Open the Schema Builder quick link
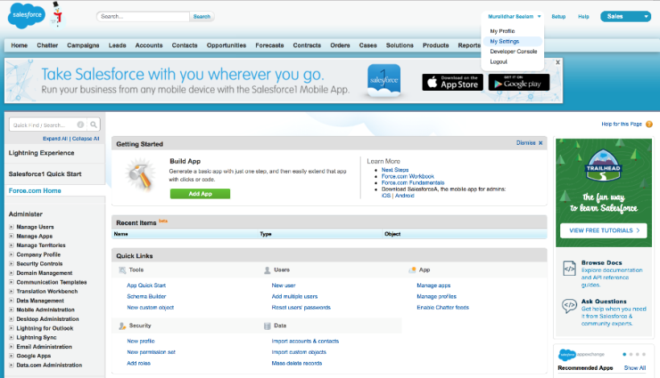This screenshot has width=660, height=378. pyautogui.click(x=146, y=296)
